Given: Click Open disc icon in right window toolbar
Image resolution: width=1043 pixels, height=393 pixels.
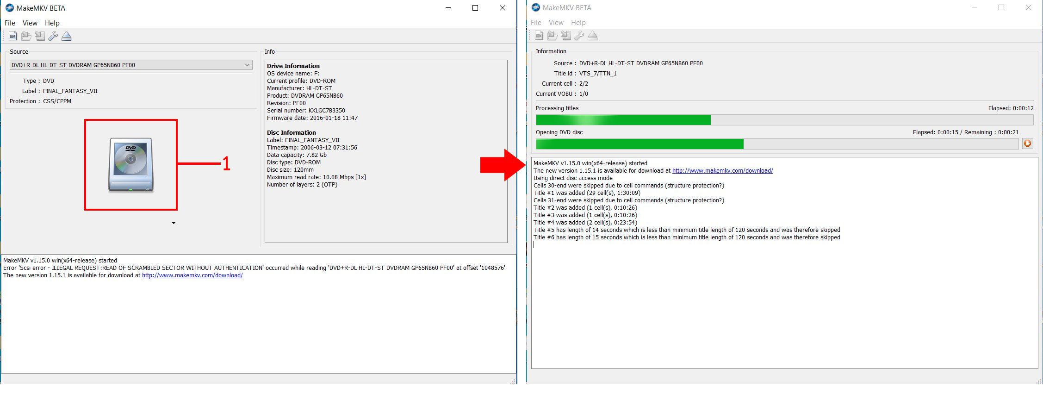Looking at the screenshot, I should click(x=553, y=36).
